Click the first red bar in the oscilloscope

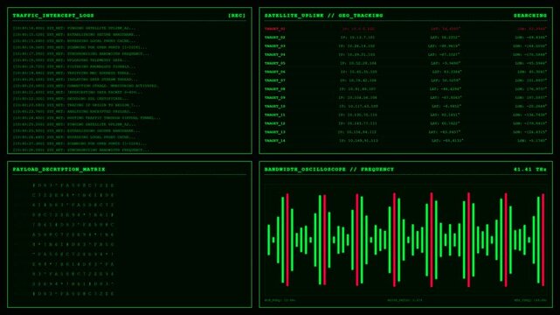(287, 240)
